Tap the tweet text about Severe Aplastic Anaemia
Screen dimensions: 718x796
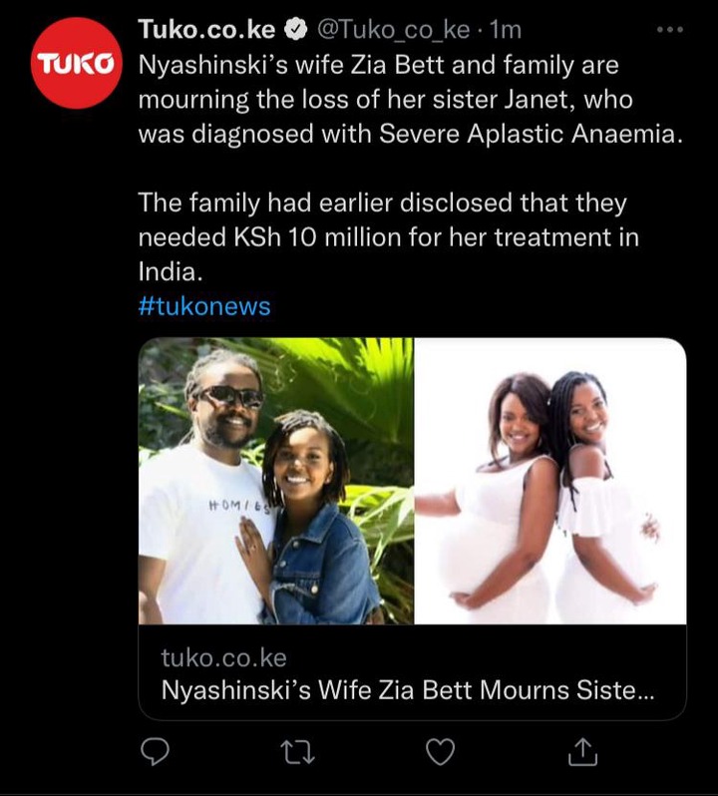(411, 100)
